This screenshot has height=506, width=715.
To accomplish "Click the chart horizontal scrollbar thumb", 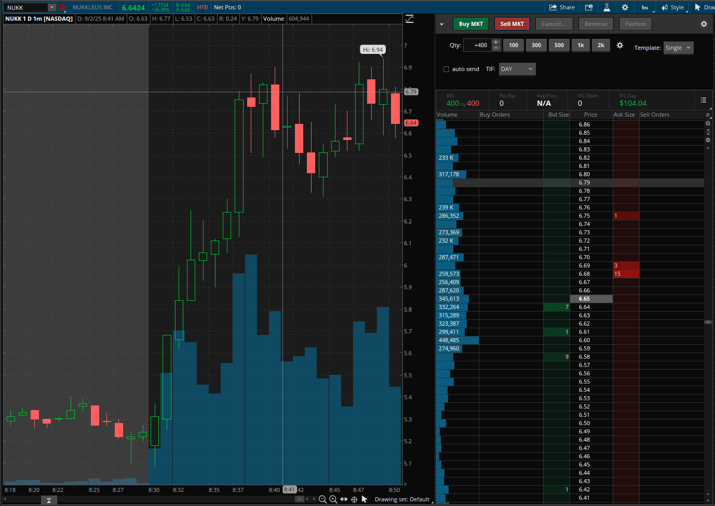I will click(x=300, y=499).
